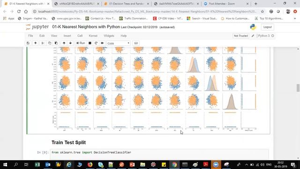
Task: Switch to the '01-Decision Trees and Random' browser tab
Action: click(127, 4)
